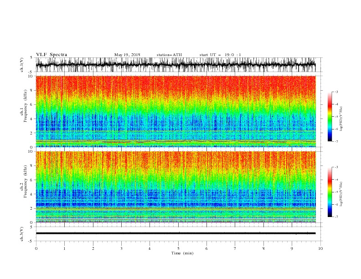This screenshot has width=361, height=279.
Task: Click the "ch.1(V)" waveform axis label
Action: tap(22, 65)
